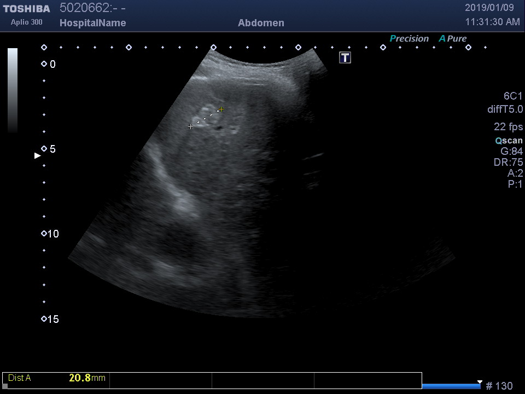This screenshot has width=525, height=394.
Task: Click the gray scale bar
Action: coord(13,90)
